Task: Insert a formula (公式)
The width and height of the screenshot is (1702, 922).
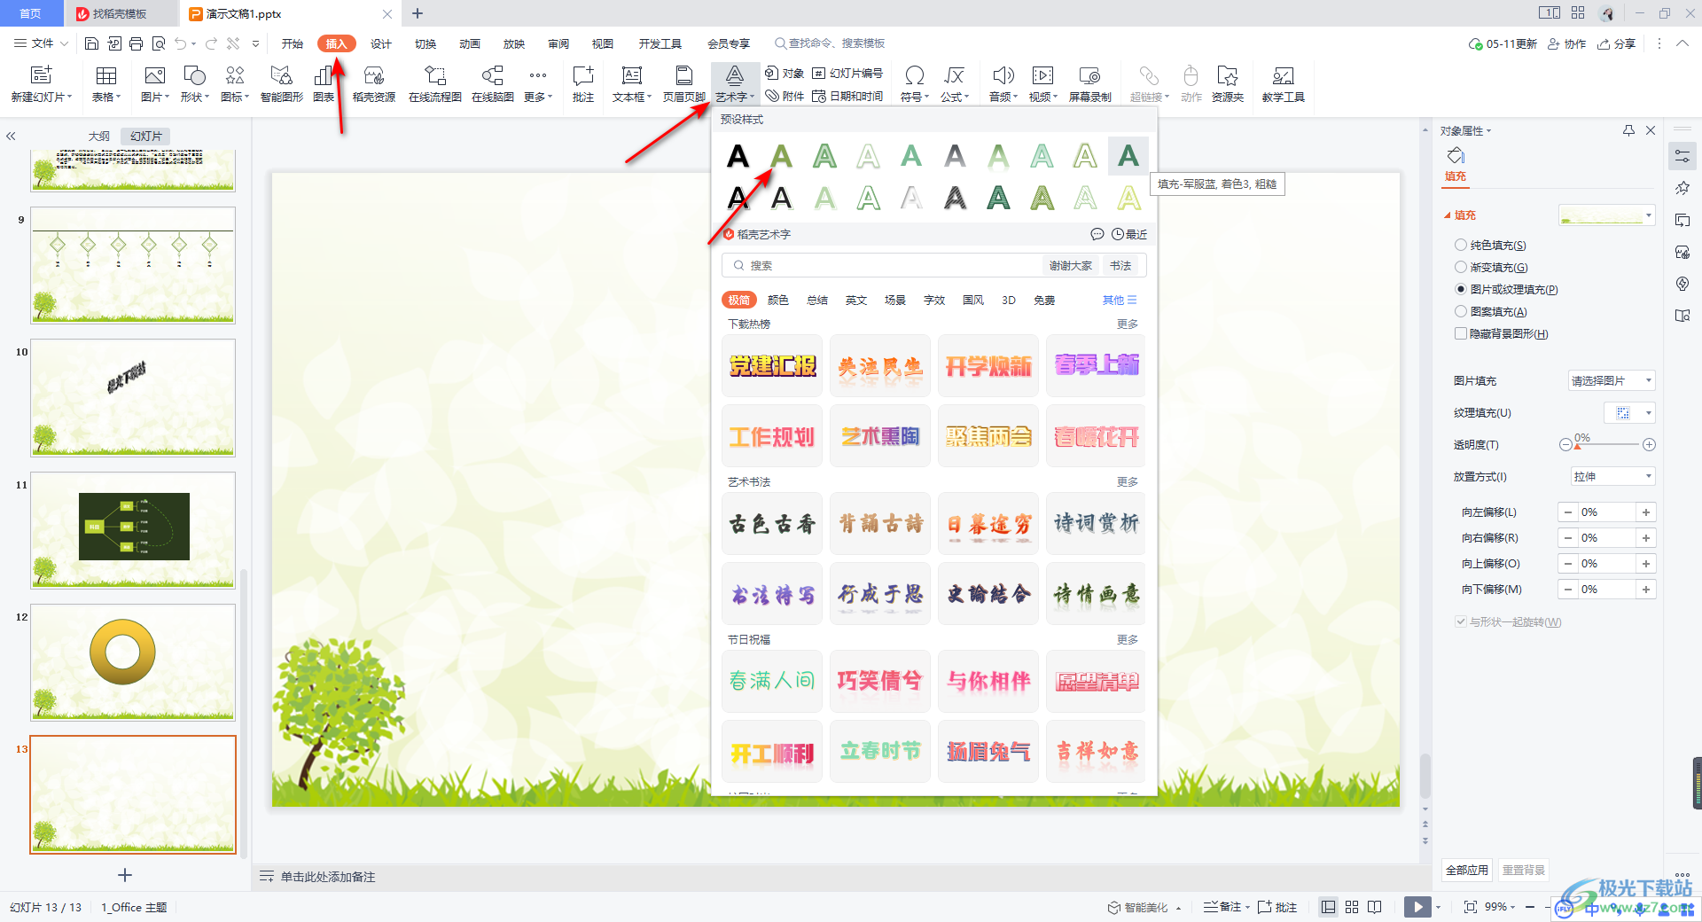Action: point(955,84)
